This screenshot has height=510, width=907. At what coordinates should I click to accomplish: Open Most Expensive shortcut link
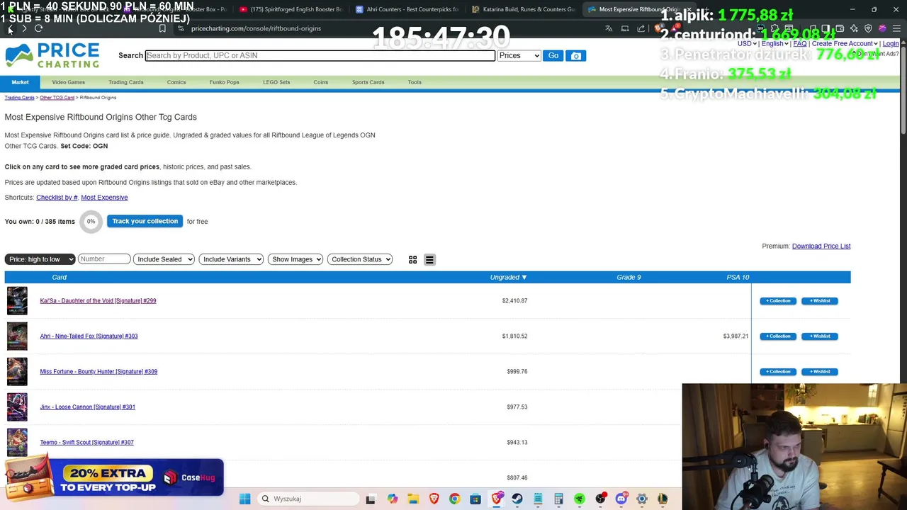[x=104, y=198]
